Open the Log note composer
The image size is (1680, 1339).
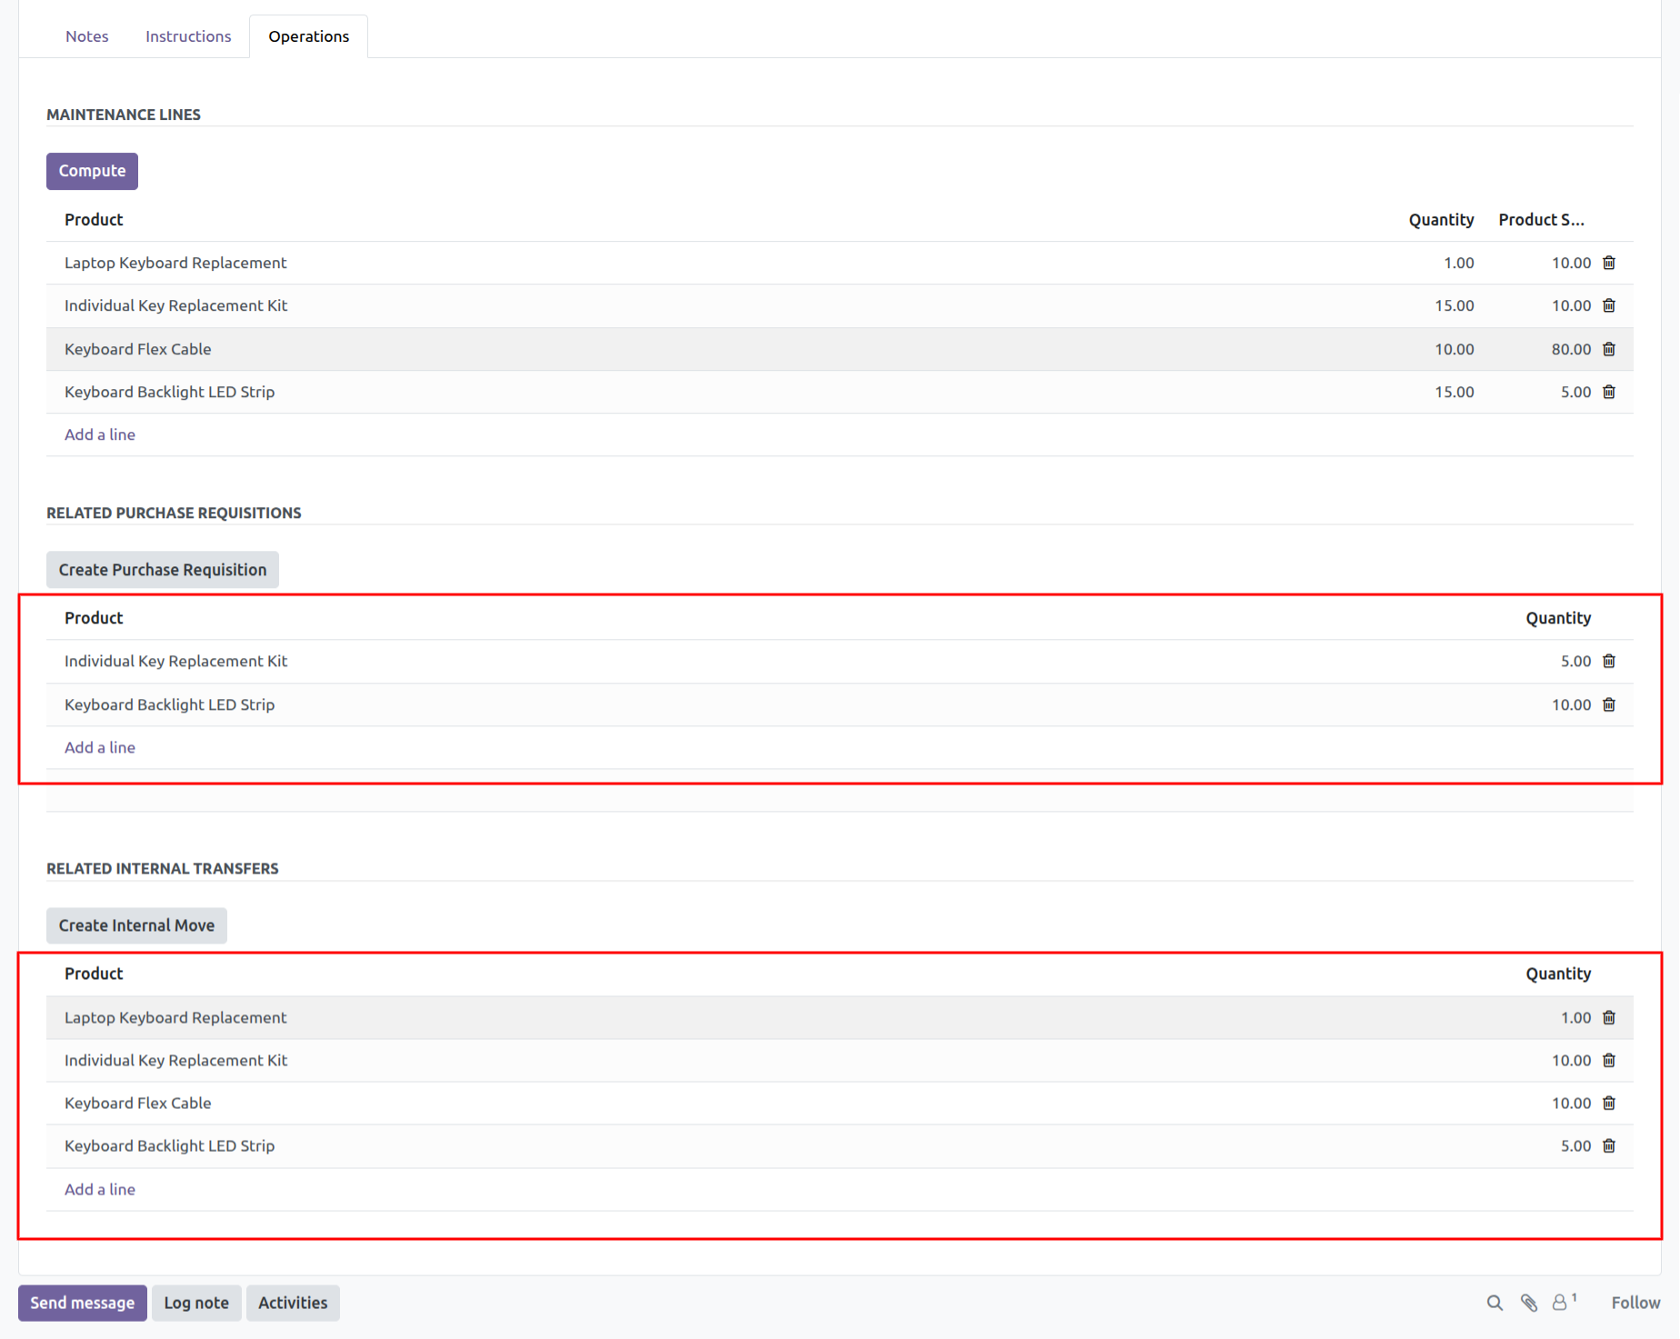[196, 1303]
